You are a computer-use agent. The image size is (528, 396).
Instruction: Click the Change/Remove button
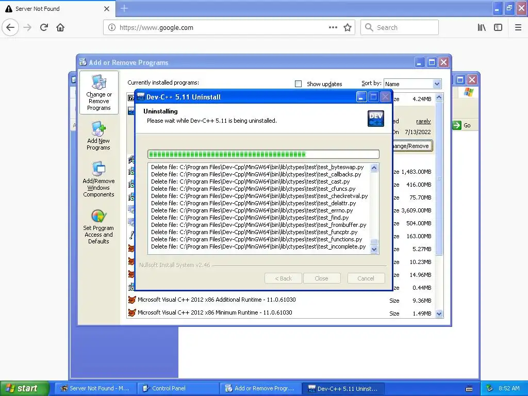pos(412,146)
